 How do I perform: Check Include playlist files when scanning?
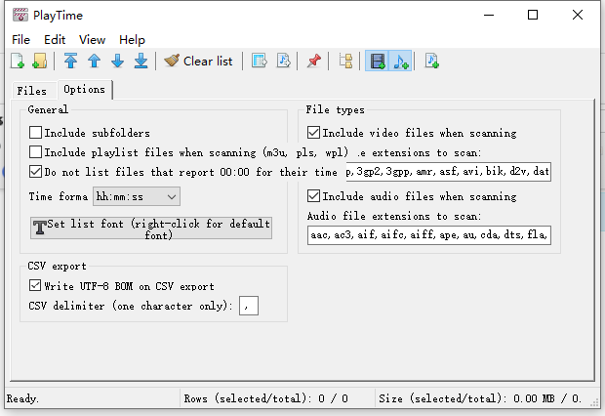point(35,152)
